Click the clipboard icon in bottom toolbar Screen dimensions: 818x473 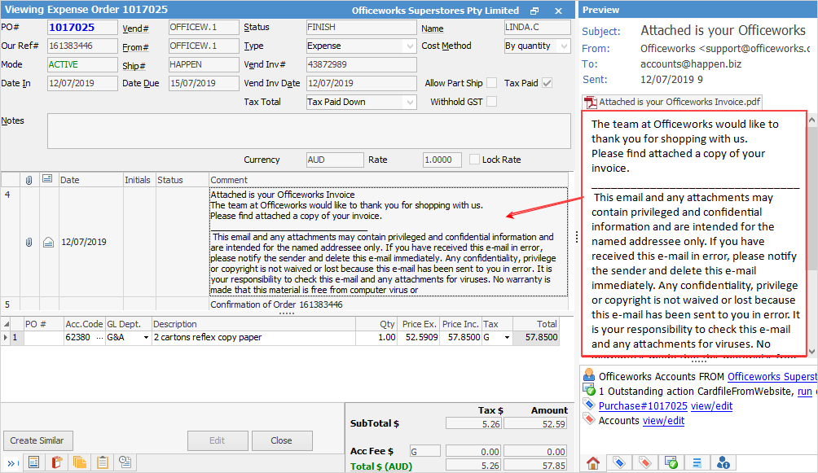[103, 462]
